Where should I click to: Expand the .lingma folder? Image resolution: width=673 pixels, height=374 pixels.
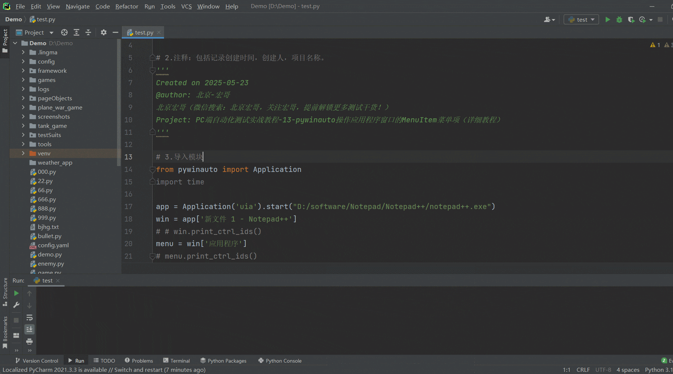click(x=23, y=52)
